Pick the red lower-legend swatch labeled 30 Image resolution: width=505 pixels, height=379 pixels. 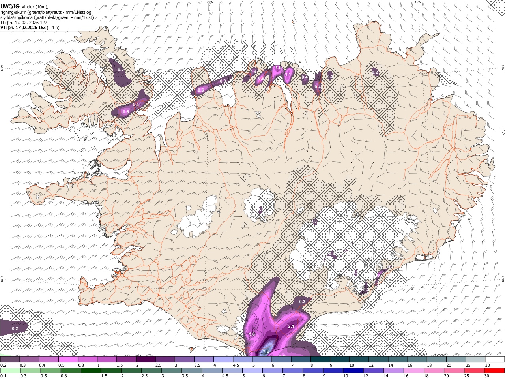(495, 370)
